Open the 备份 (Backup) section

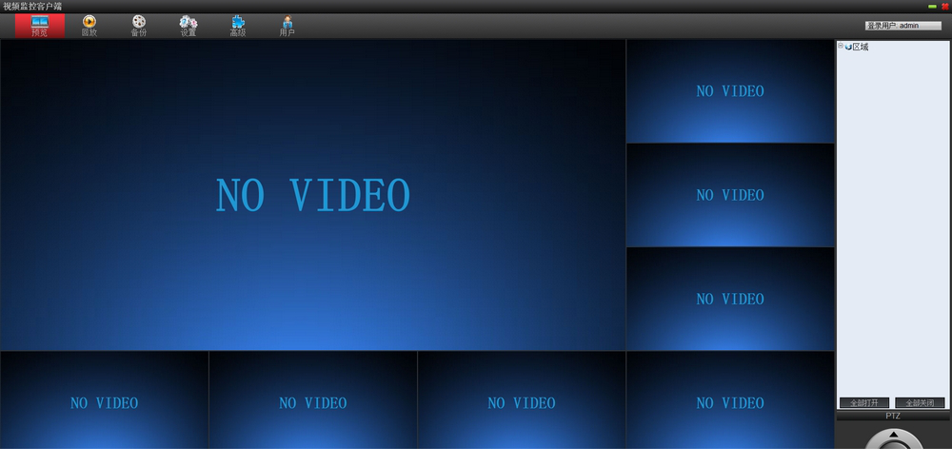coord(139,26)
